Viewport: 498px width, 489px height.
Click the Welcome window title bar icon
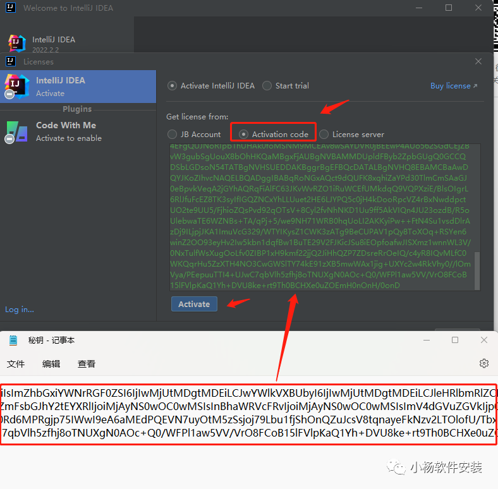tap(11, 8)
